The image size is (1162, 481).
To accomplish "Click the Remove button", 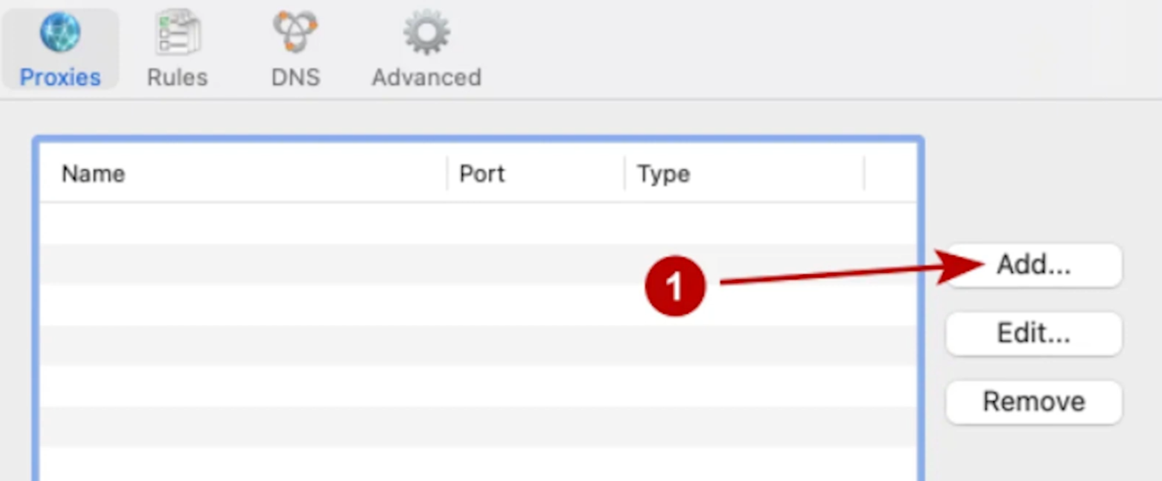I will [x=1034, y=402].
